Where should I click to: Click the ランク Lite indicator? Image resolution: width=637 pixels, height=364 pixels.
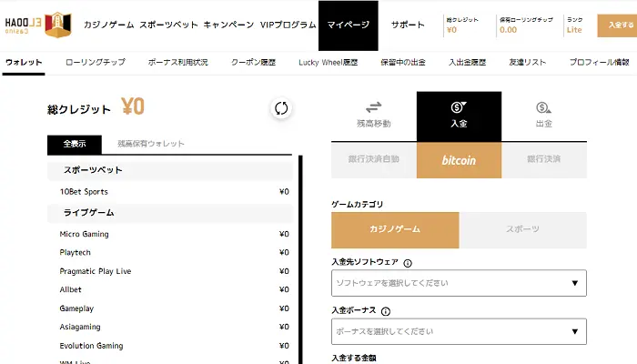(574, 25)
